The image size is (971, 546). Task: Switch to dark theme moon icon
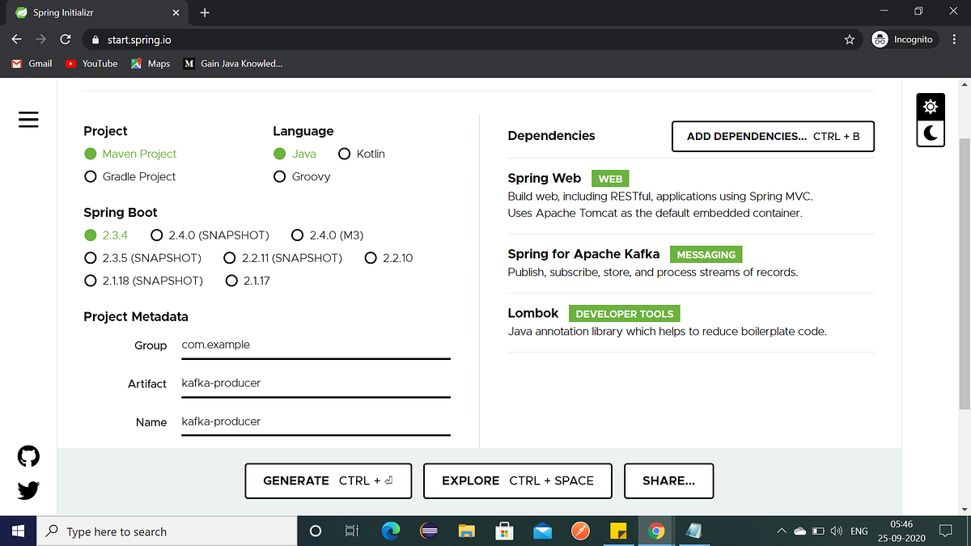tap(931, 133)
